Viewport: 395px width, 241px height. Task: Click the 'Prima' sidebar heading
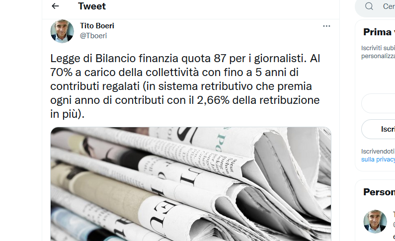[x=377, y=32]
